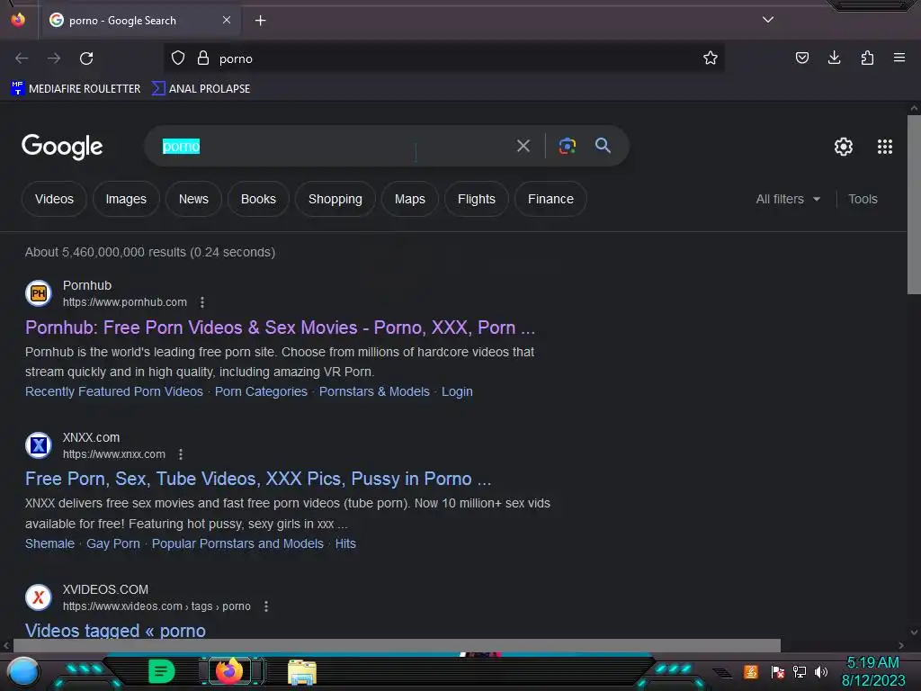Open the extensions puzzle icon
The width and height of the screenshot is (921, 691).
[x=867, y=58]
